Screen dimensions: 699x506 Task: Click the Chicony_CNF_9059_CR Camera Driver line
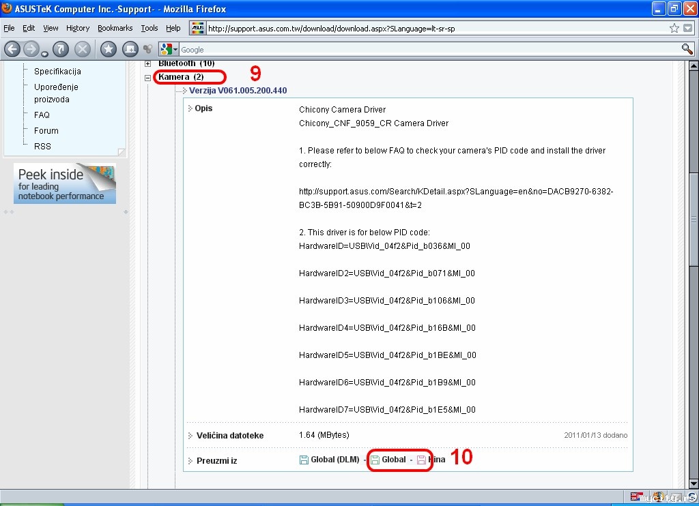coord(373,123)
